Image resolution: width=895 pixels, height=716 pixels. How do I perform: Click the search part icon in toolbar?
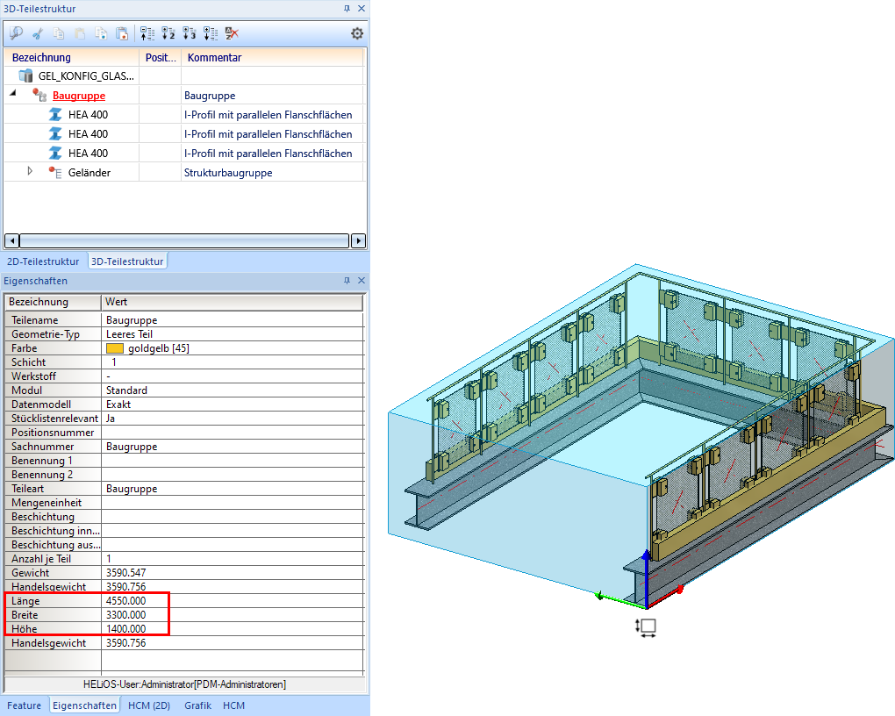[16, 34]
